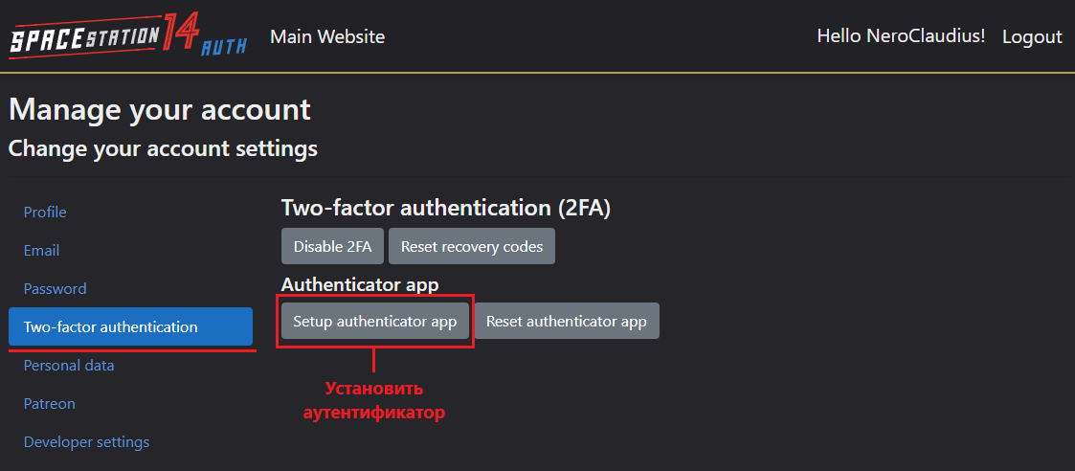
Task: Click the red Russian annotation text
Action: tap(374, 401)
